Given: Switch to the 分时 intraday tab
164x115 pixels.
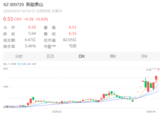Looking at the screenshot, I should click(19, 56).
